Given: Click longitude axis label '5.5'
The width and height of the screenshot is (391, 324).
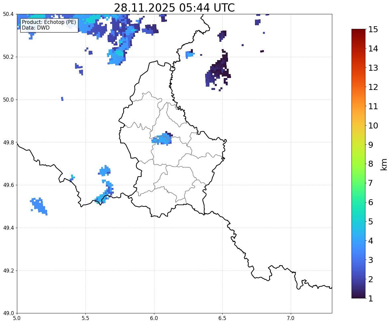Looking at the screenshot, I should [x=86, y=318].
